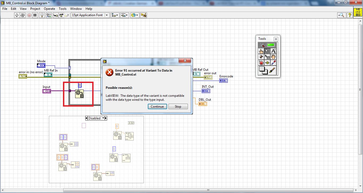Click the Errorcode I16 indicator terminal
The image size is (363, 193).
223,81
